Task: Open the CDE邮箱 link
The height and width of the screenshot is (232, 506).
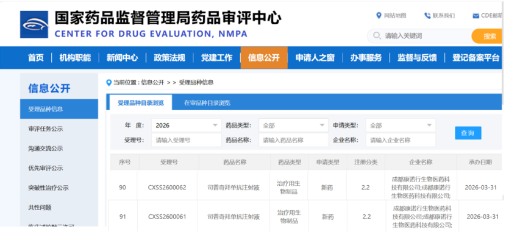Action: (x=492, y=15)
